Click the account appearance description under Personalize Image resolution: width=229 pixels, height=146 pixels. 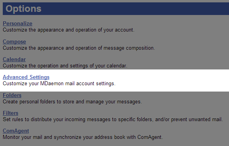click(x=68, y=30)
